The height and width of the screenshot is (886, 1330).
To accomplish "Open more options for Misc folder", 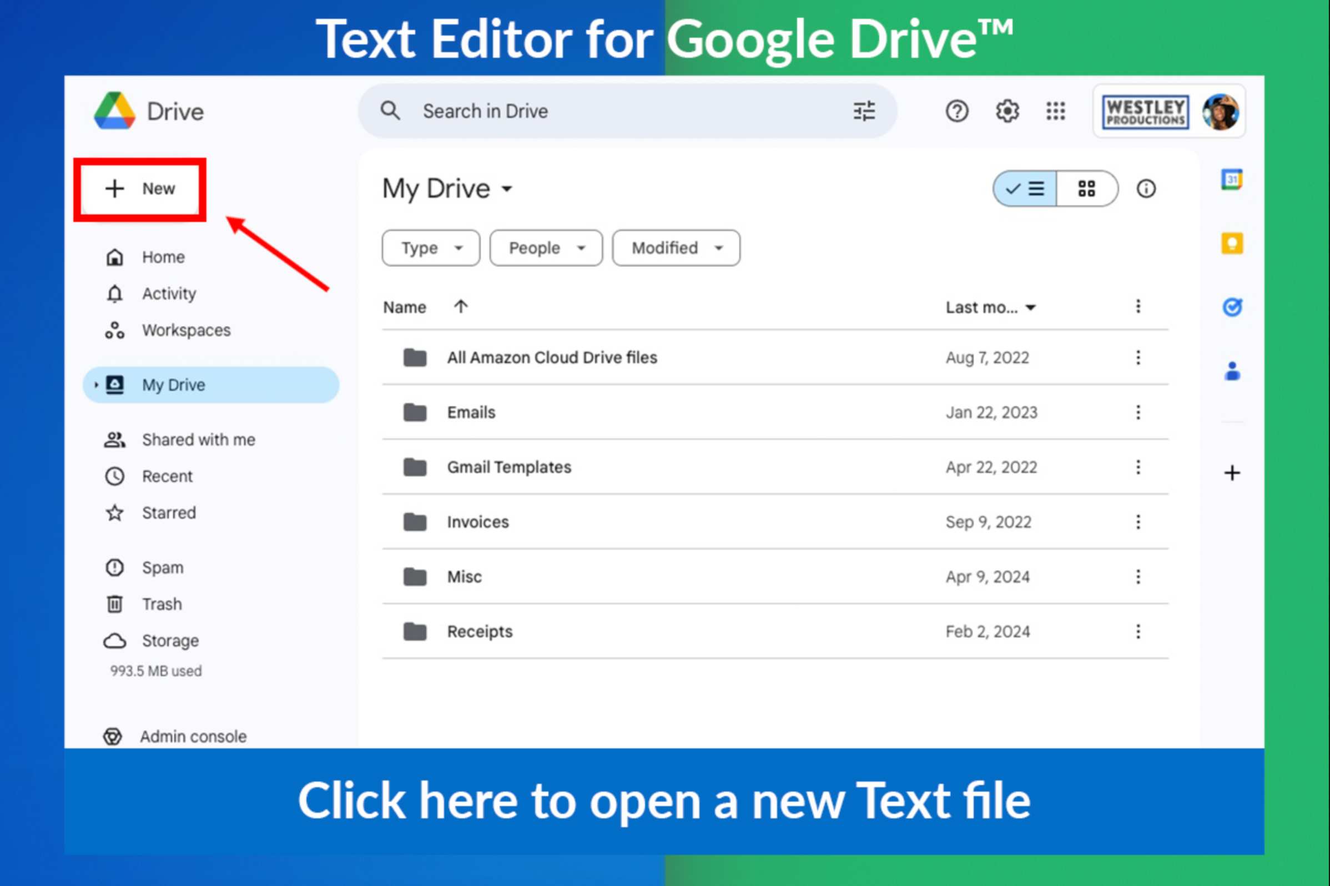I will 1138,576.
